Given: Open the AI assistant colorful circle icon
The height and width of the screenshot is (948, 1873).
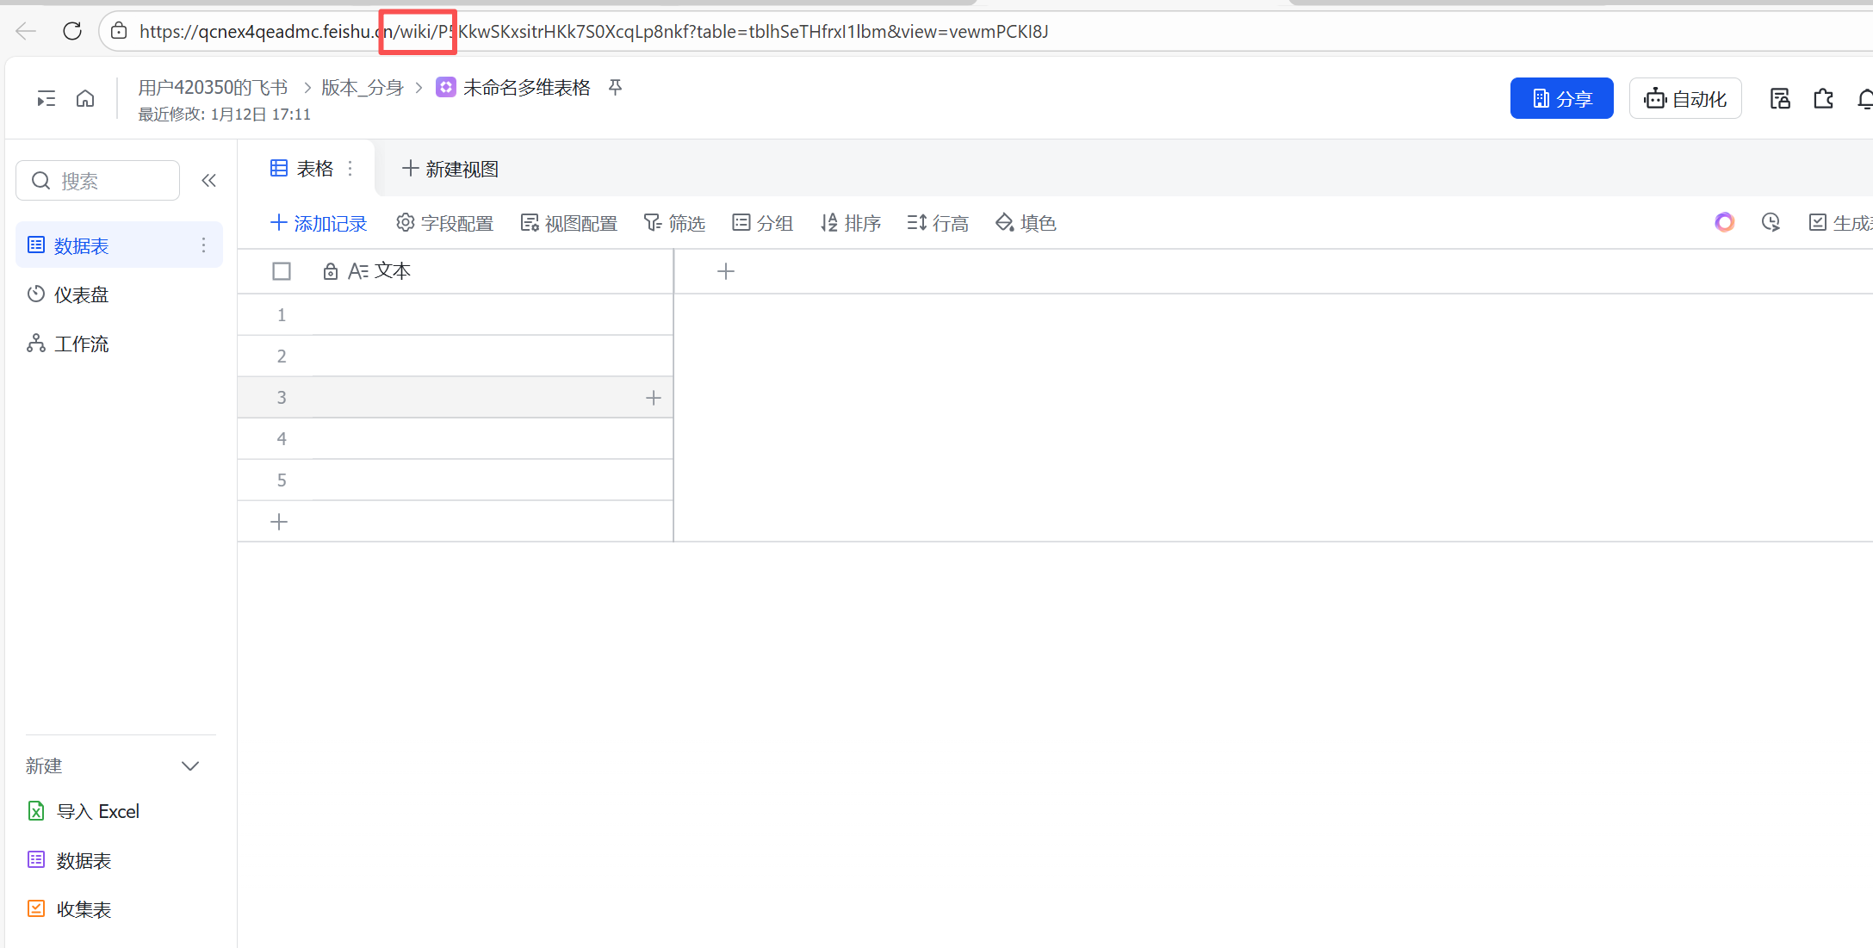Looking at the screenshot, I should (x=1724, y=223).
